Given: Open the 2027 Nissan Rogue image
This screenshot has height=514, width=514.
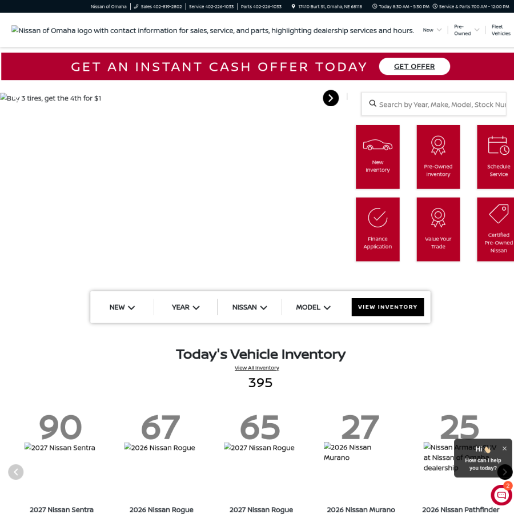Looking at the screenshot, I should (259, 447).
